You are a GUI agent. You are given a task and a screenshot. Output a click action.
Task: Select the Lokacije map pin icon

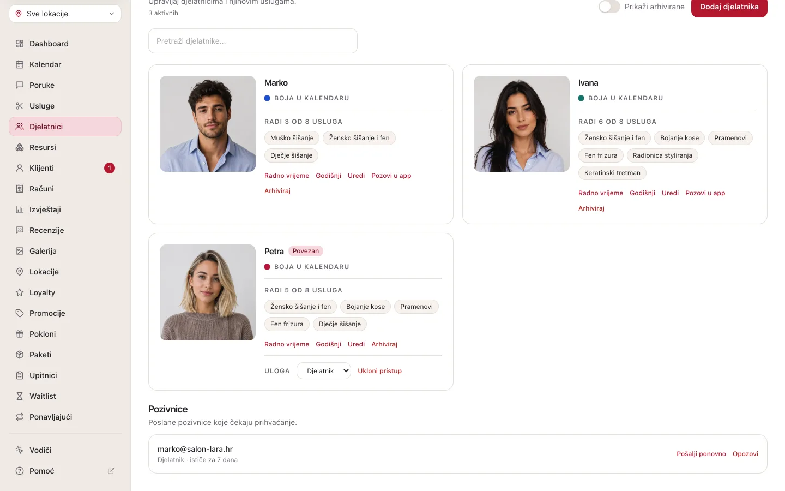20,272
